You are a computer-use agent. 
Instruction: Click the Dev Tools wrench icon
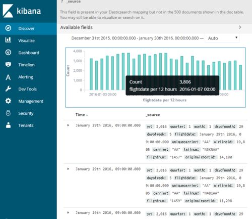[x=8, y=89]
